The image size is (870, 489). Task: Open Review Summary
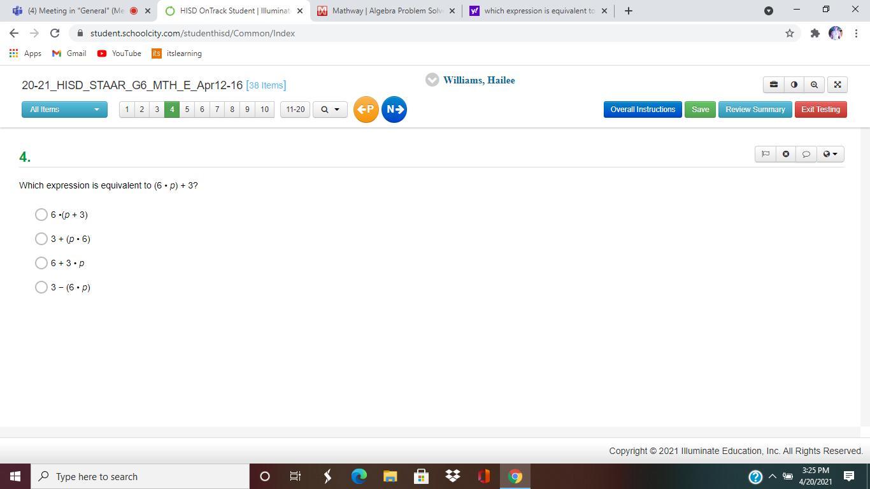coord(755,110)
